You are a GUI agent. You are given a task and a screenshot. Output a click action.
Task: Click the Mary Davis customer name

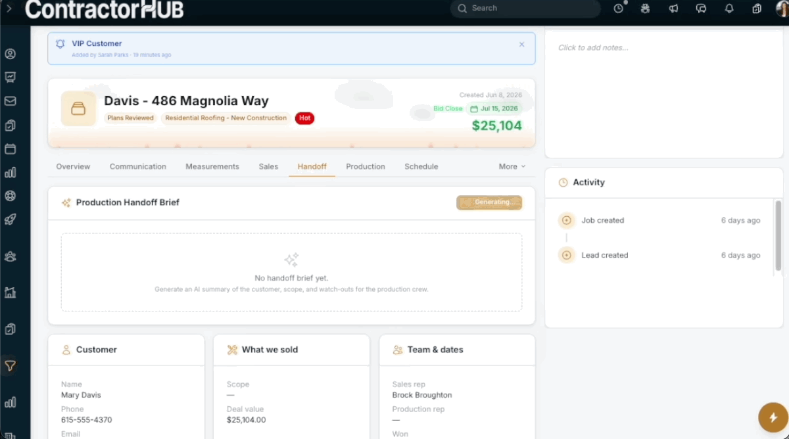pyautogui.click(x=81, y=395)
